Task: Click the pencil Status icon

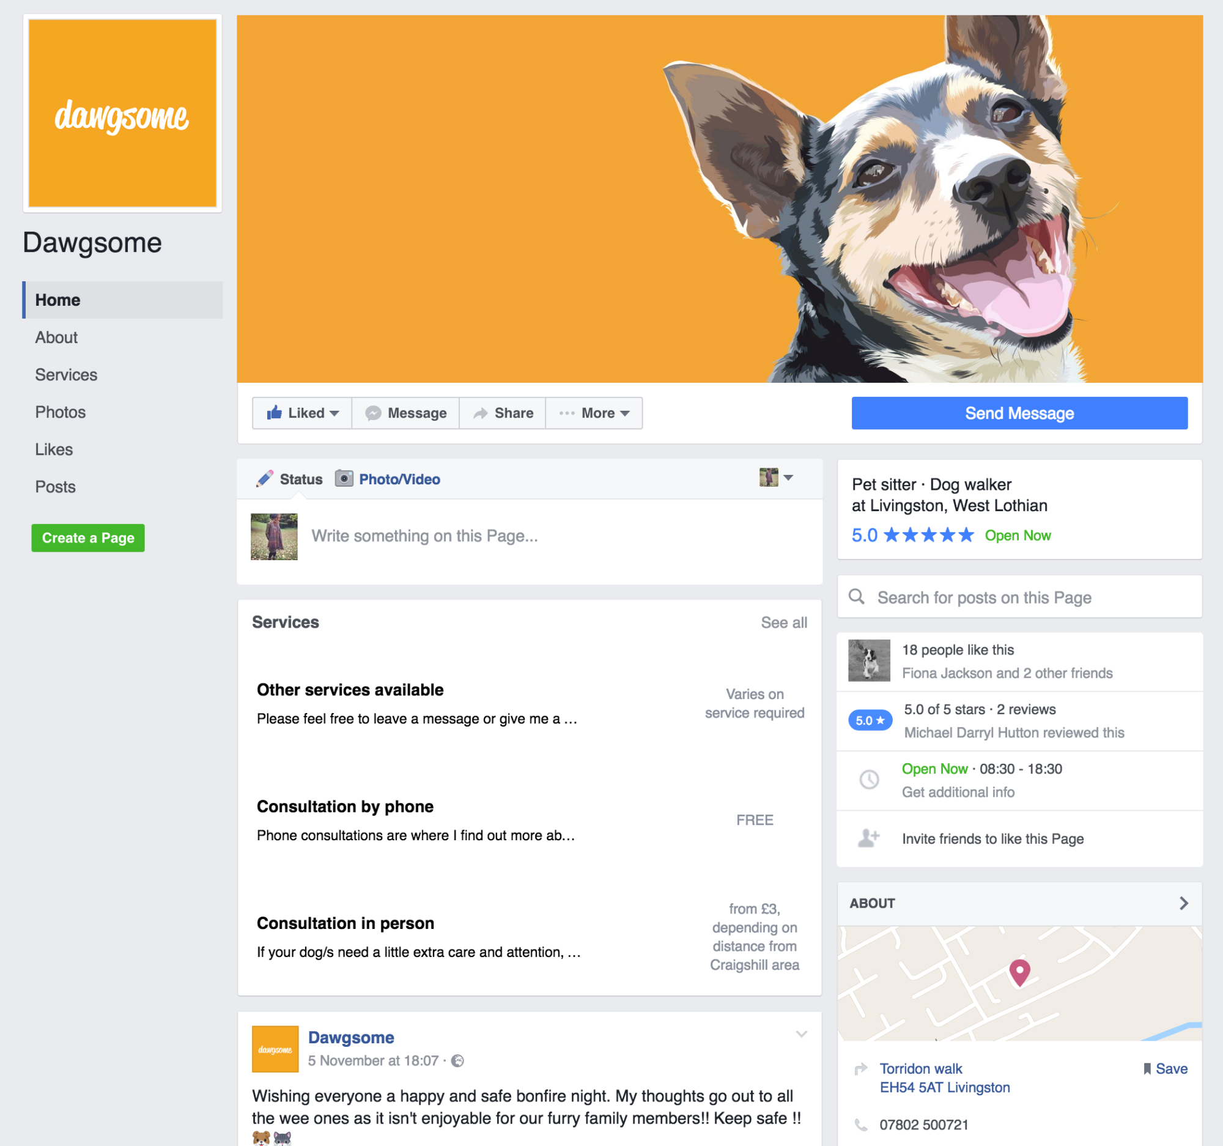Action: [x=265, y=479]
